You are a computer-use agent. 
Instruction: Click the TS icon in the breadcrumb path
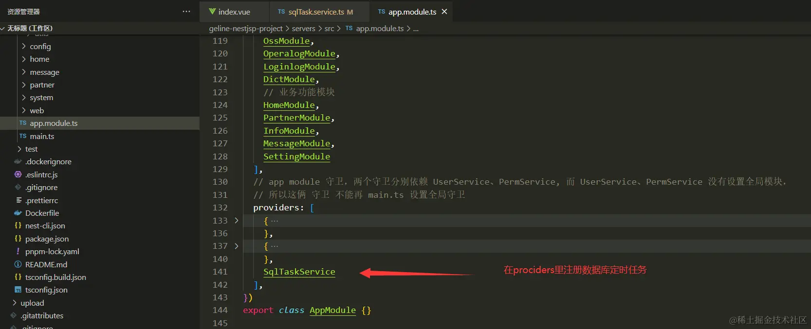[349, 29]
